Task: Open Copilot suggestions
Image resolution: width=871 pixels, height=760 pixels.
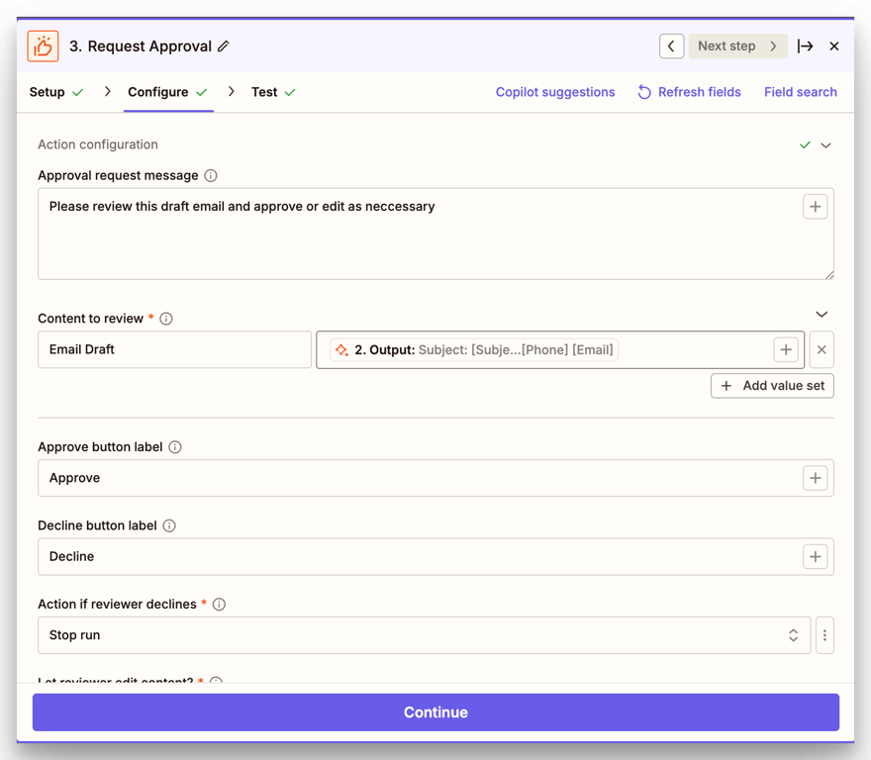Action: pyautogui.click(x=555, y=92)
